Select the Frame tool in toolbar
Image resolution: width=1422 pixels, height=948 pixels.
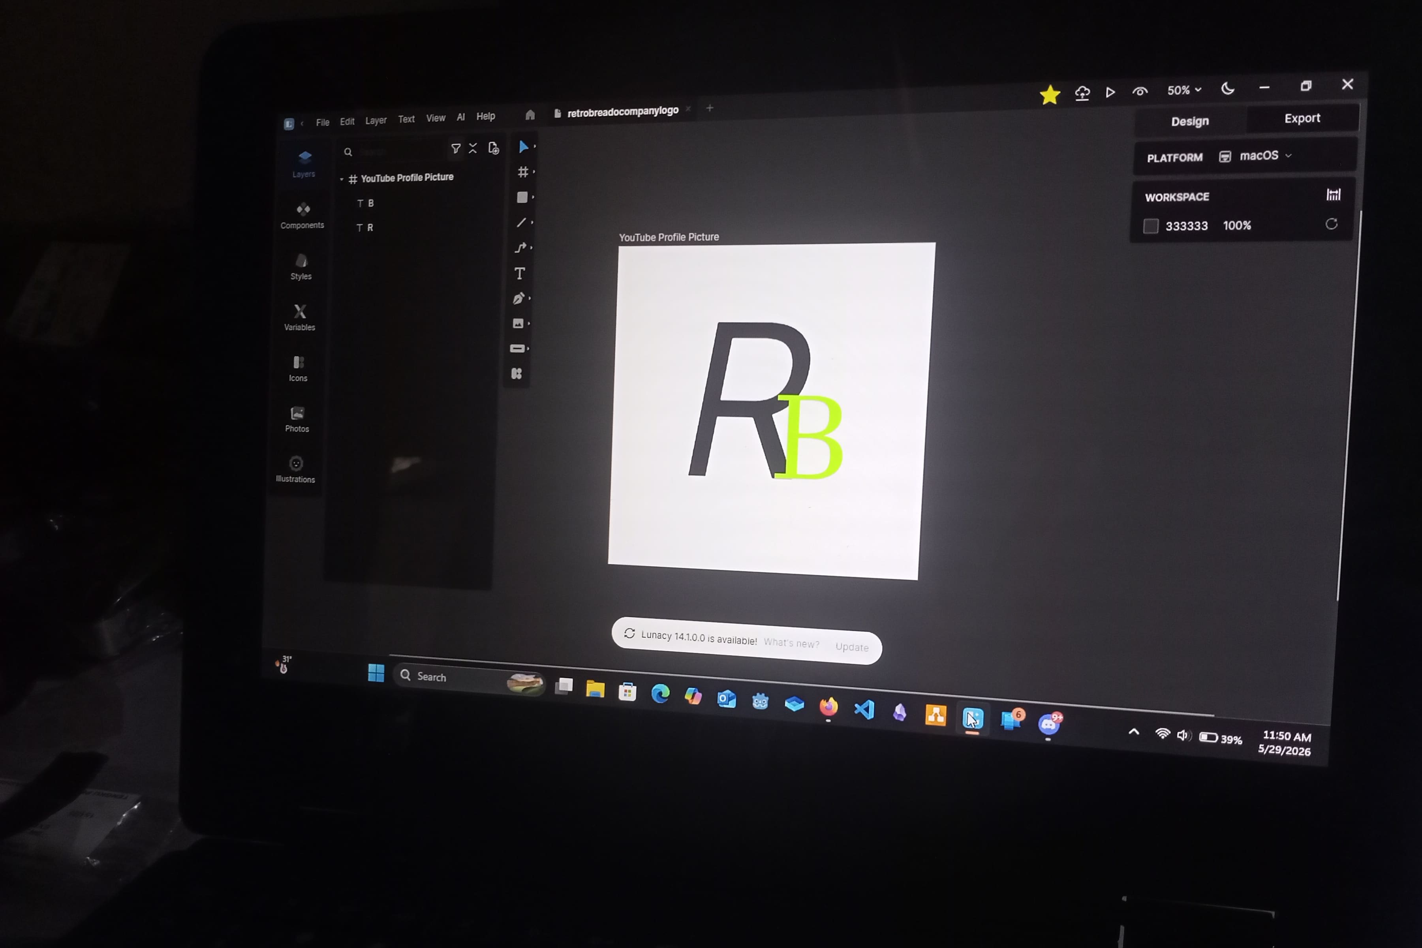pyautogui.click(x=523, y=172)
